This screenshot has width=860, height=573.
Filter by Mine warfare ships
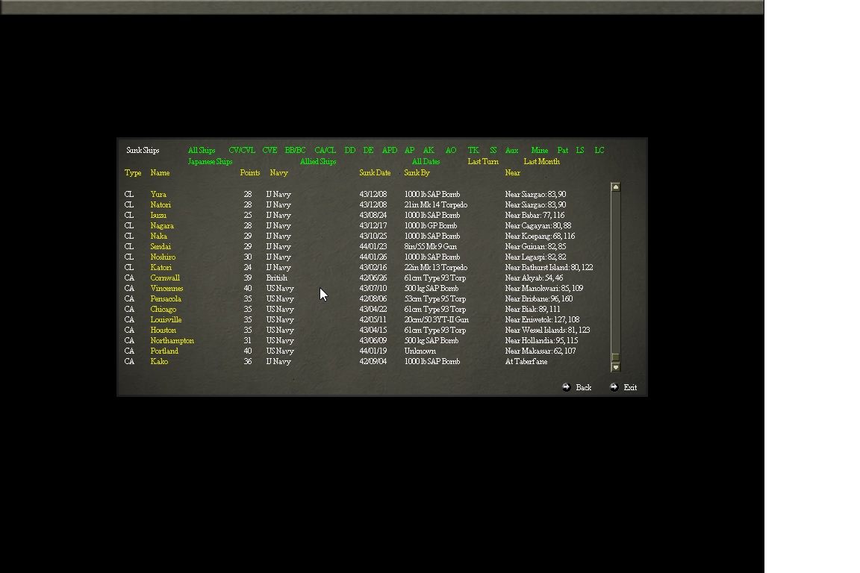[540, 150]
